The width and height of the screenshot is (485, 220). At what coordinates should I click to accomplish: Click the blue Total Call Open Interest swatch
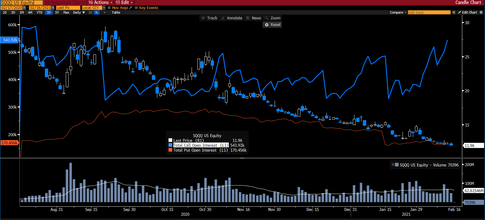coord(170,145)
